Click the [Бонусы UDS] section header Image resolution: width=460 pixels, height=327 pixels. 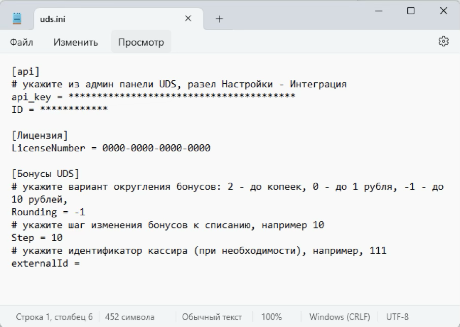pos(46,174)
